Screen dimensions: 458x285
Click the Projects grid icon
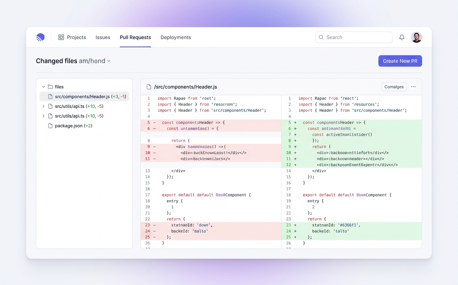pyautogui.click(x=61, y=37)
